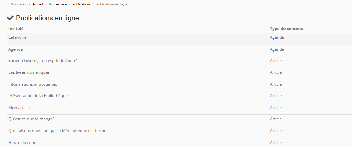Image resolution: width=352 pixels, height=147 pixels.
Task: View Présentation de la Bibliothèque article
Action: click(x=38, y=96)
